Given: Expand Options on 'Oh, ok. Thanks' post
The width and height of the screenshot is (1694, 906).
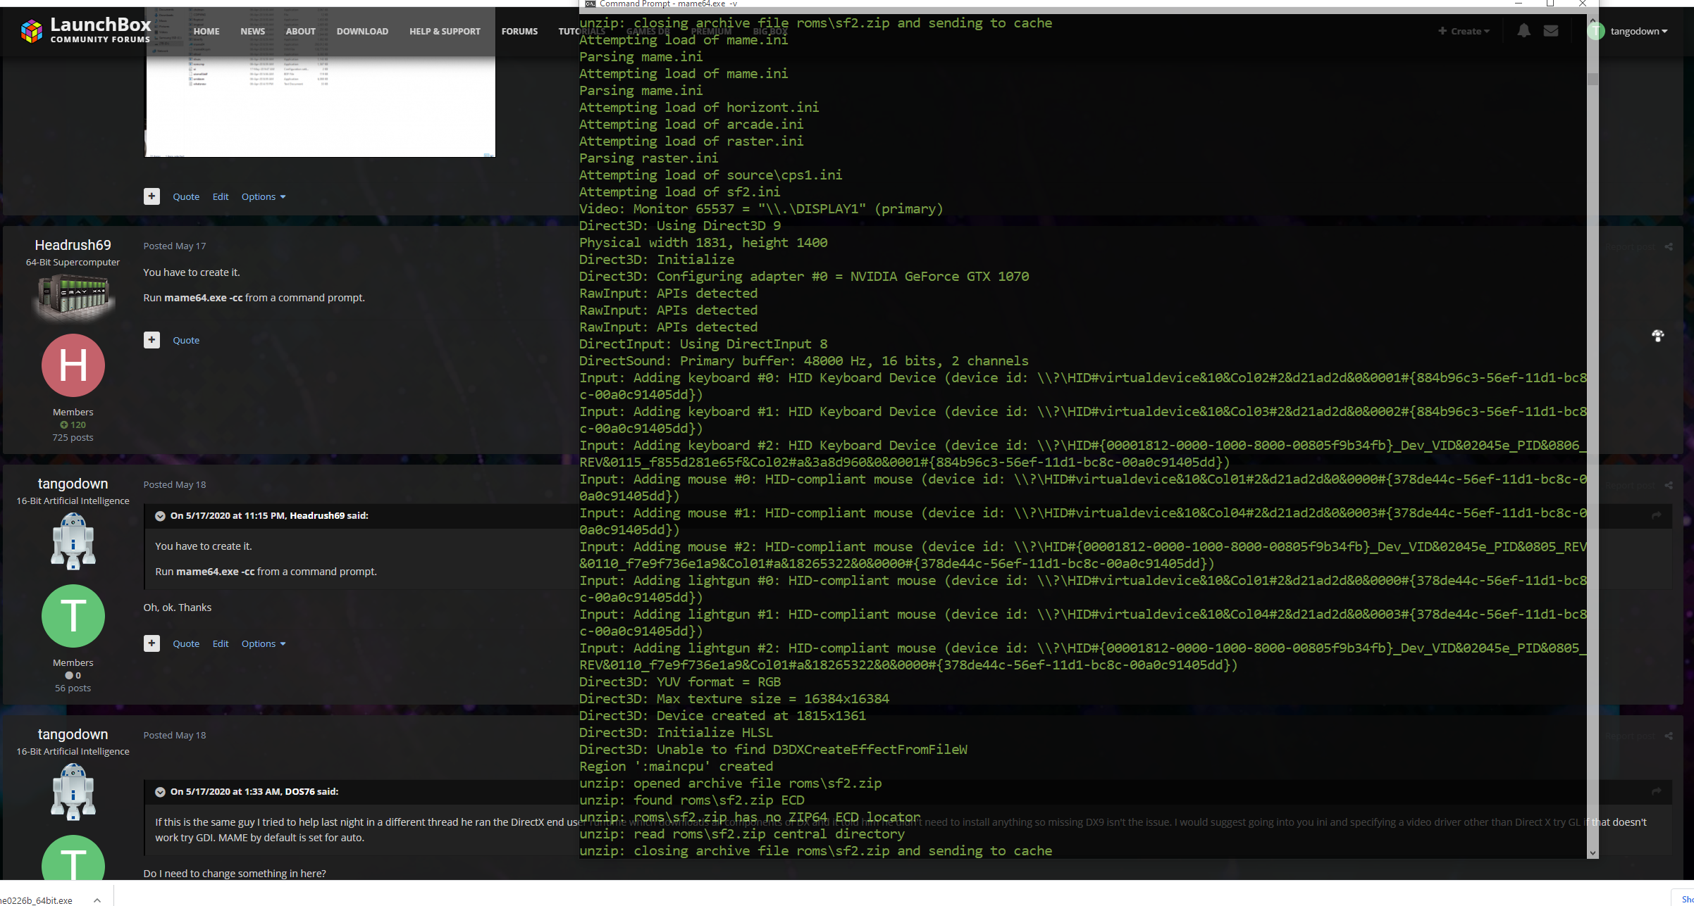Looking at the screenshot, I should pyautogui.click(x=264, y=643).
